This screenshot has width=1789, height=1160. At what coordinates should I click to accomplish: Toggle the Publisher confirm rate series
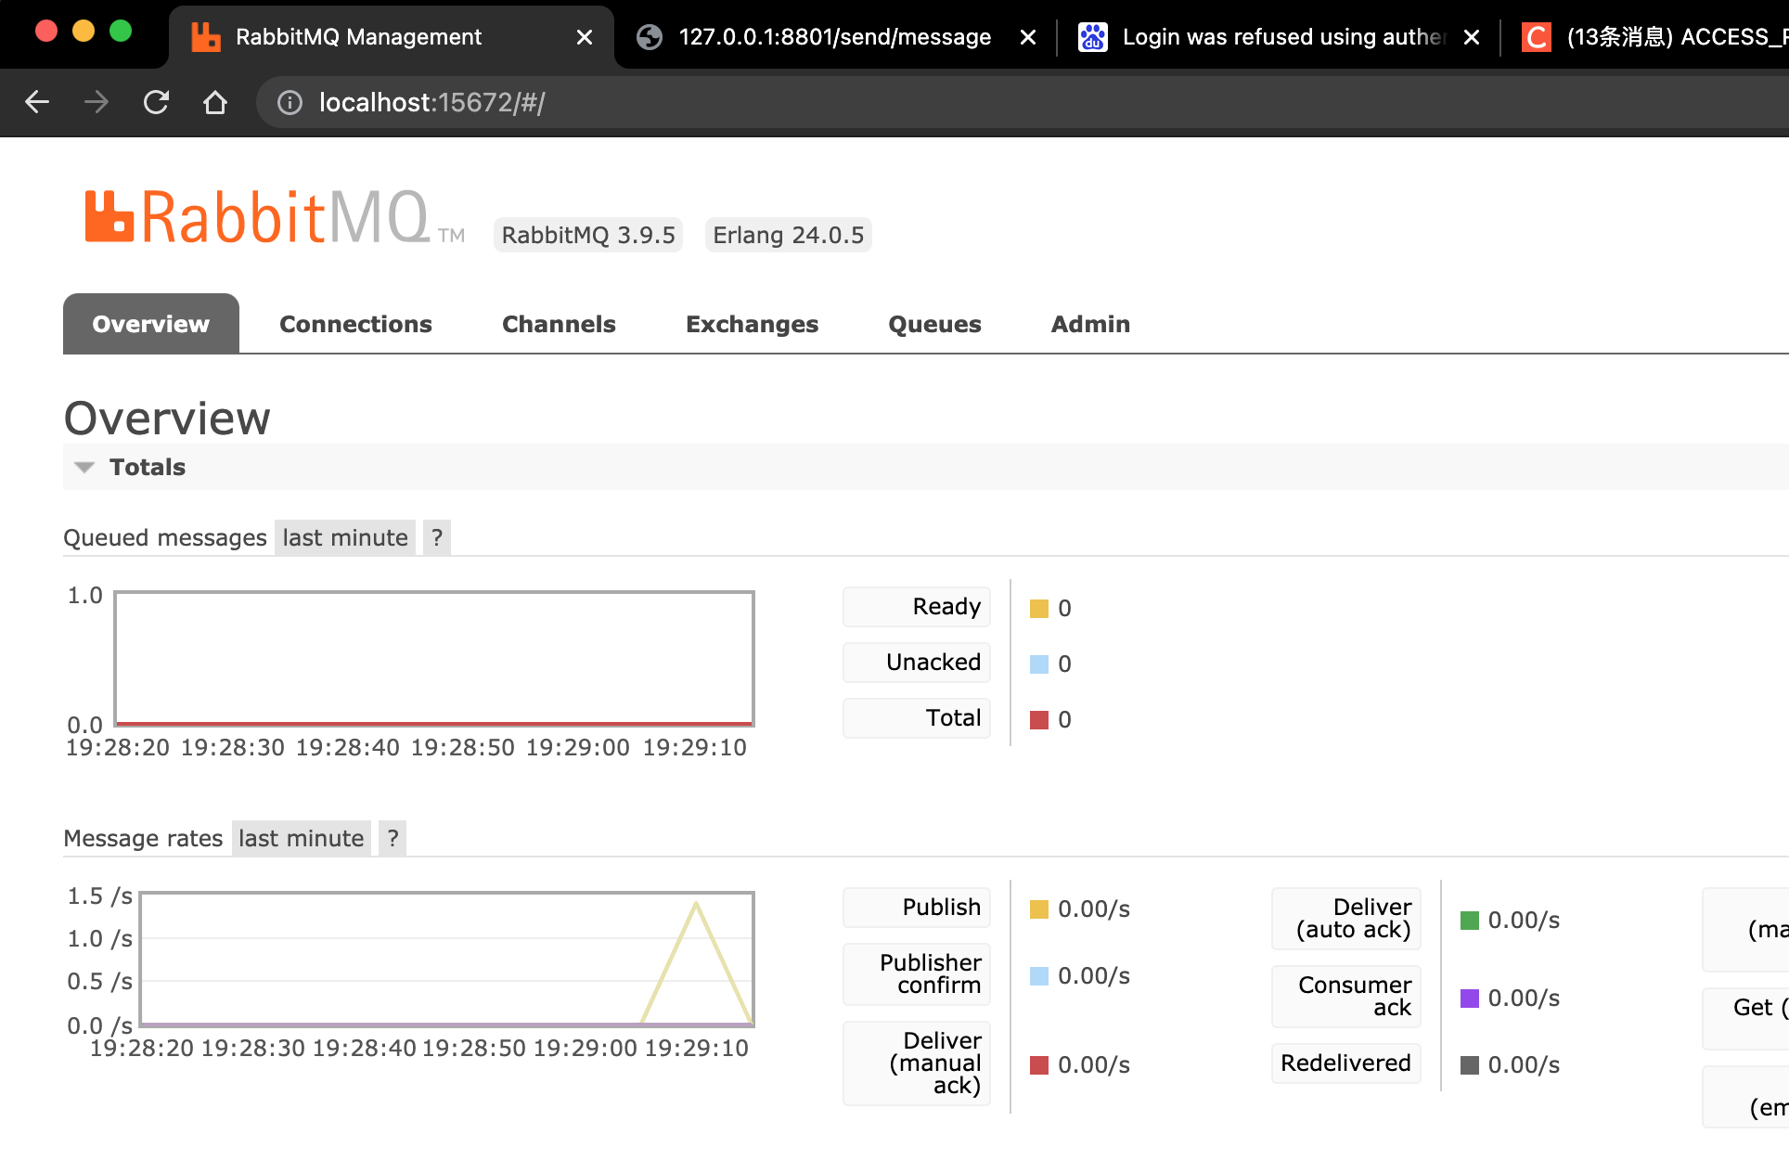point(917,974)
